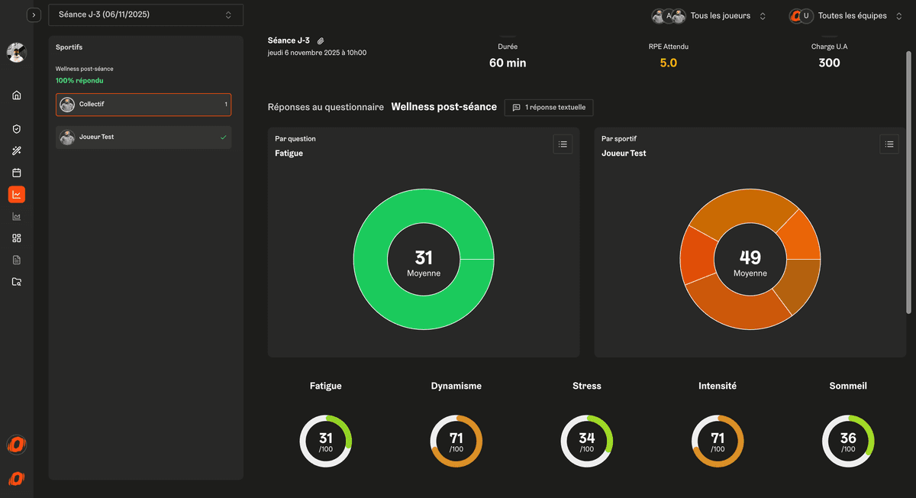The width and height of the screenshot is (916, 498).
Task: Open list view in Par question card
Action: click(563, 144)
